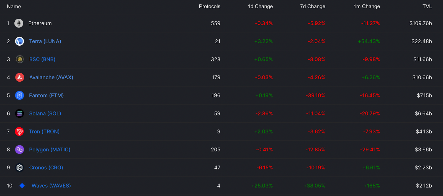
Task: Sort by the Protocols column header
Action: click(x=209, y=6)
